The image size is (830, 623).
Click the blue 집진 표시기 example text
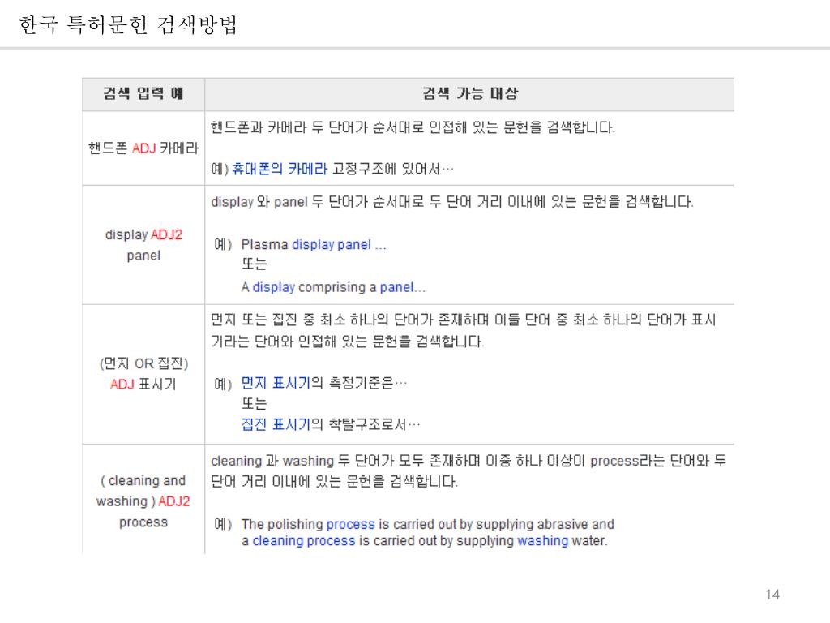pos(276,423)
